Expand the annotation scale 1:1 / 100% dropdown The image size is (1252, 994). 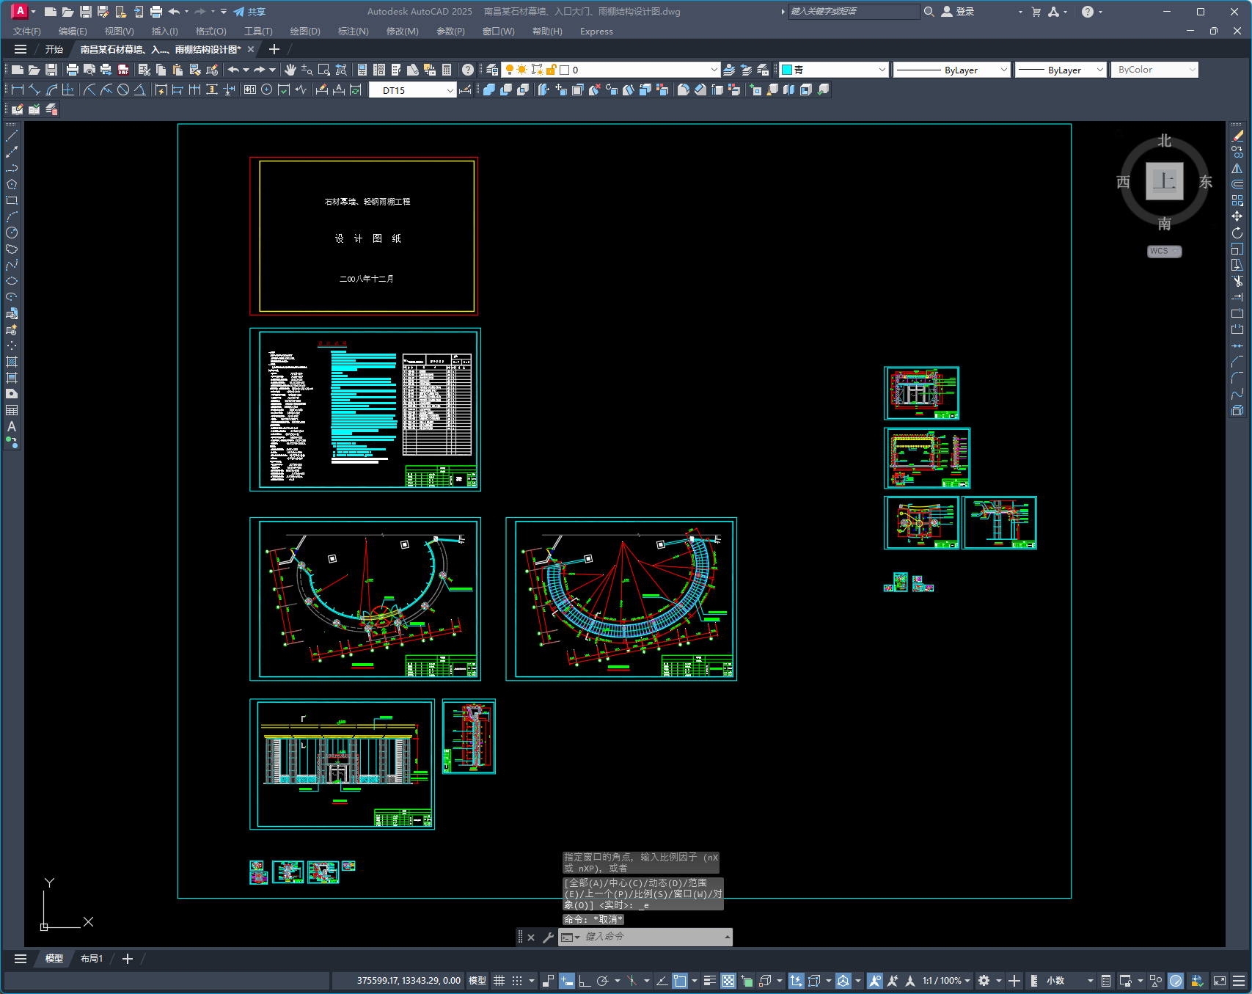[946, 981]
